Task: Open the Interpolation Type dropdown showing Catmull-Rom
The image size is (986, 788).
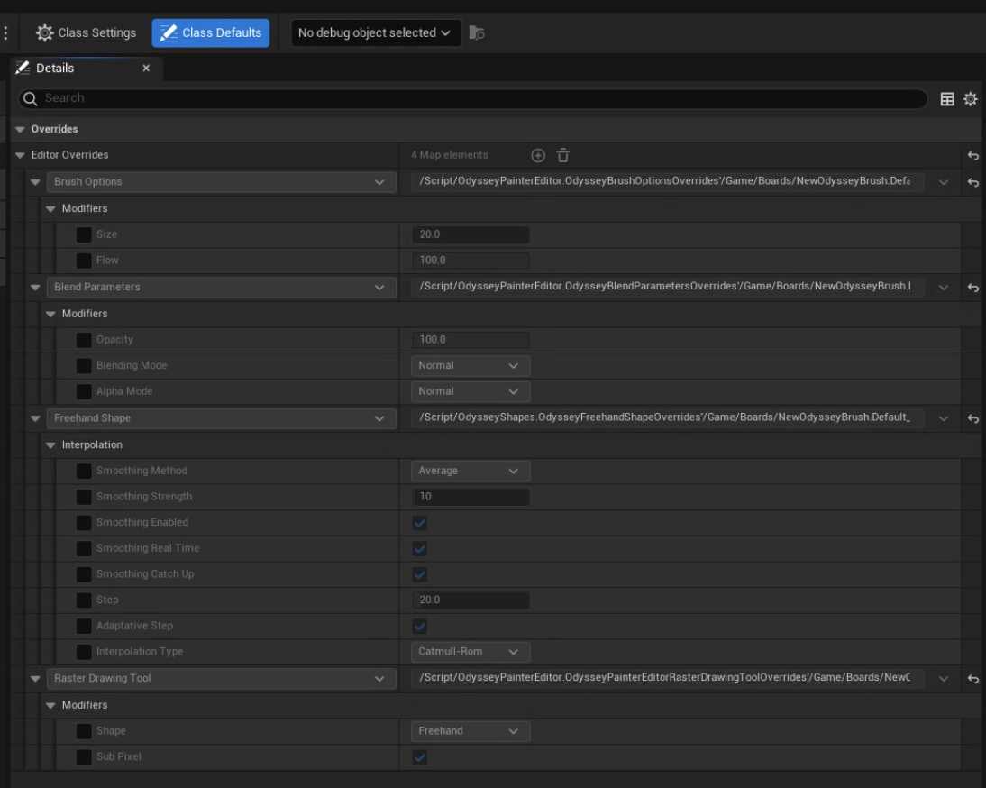Action: pyautogui.click(x=470, y=651)
